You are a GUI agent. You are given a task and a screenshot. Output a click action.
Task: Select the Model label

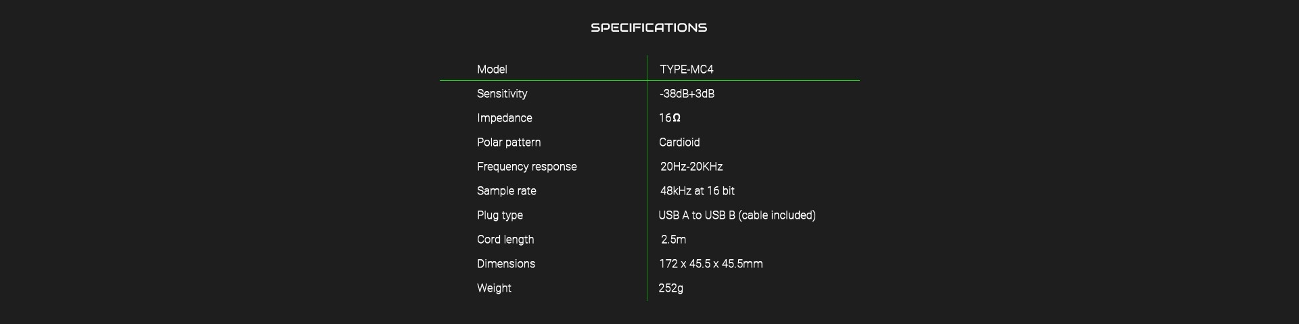pos(492,70)
